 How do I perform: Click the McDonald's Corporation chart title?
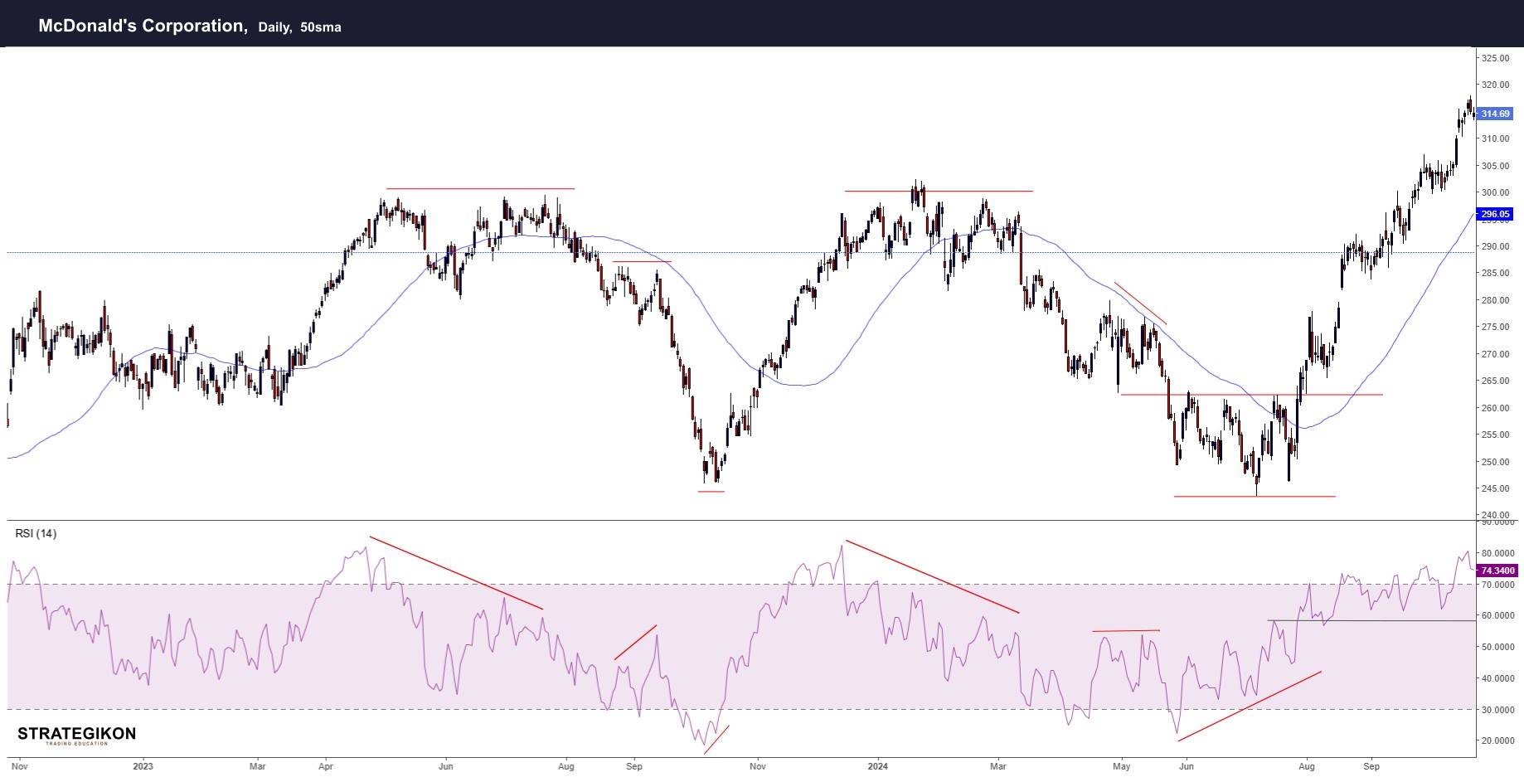143,26
